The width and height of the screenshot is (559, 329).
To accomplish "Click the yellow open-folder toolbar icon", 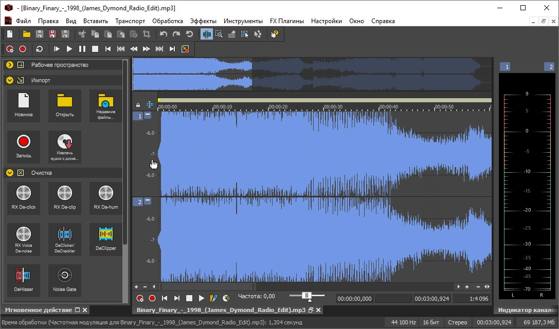I will [27, 34].
